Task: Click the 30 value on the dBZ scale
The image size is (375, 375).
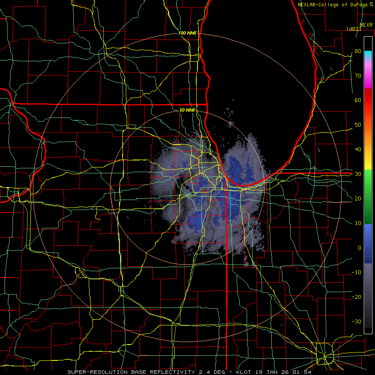Action: [358, 174]
